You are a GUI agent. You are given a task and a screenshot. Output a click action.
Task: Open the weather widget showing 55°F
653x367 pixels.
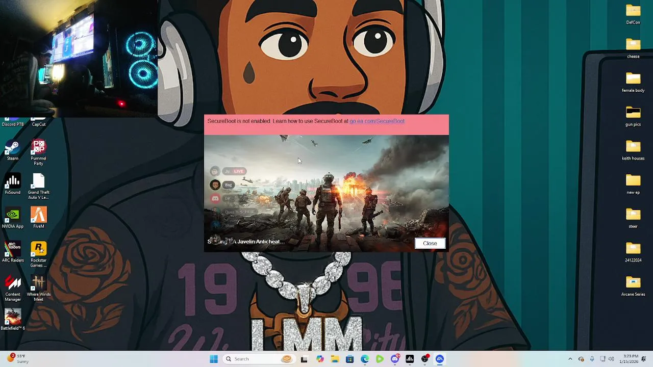(x=17, y=359)
